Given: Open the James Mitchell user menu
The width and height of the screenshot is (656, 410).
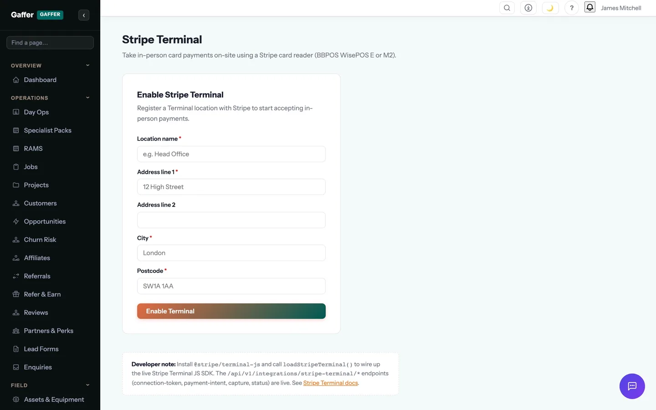Looking at the screenshot, I should tap(621, 8).
